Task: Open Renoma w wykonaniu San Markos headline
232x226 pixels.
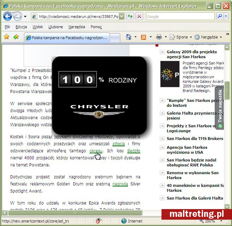Action: point(193,175)
